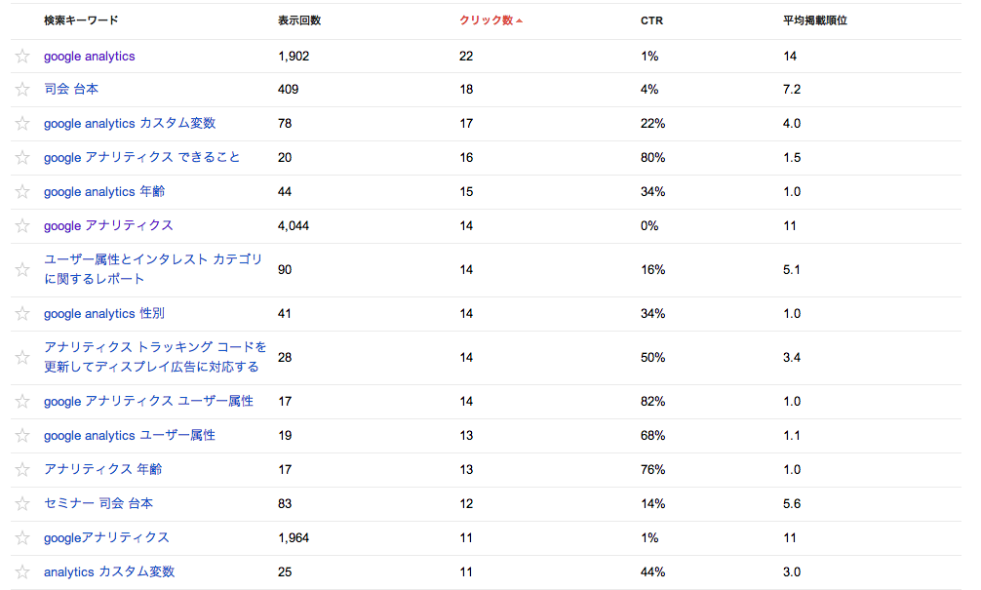Select the 7.2 average position value

(x=792, y=90)
